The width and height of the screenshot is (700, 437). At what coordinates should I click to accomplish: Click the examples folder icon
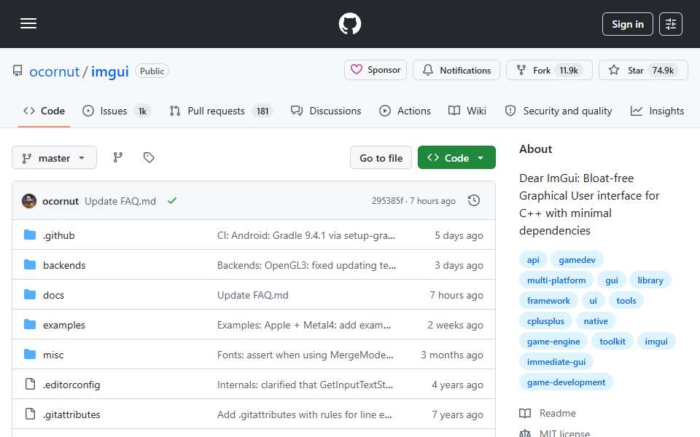tap(30, 325)
